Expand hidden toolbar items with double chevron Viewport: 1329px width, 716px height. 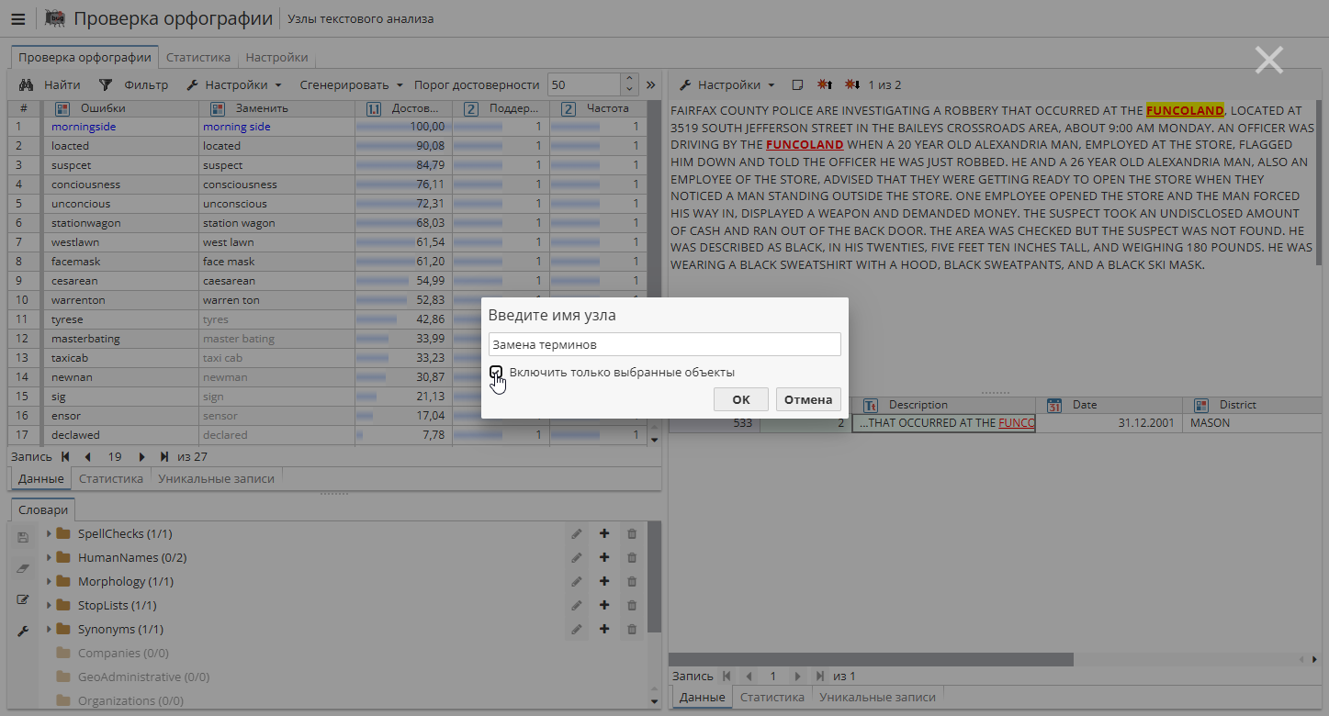pos(651,84)
